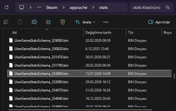Select UserGameStatsSchema_334840.bin file
The width and height of the screenshot is (176, 111).
pyautogui.click(x=89, y=99)
